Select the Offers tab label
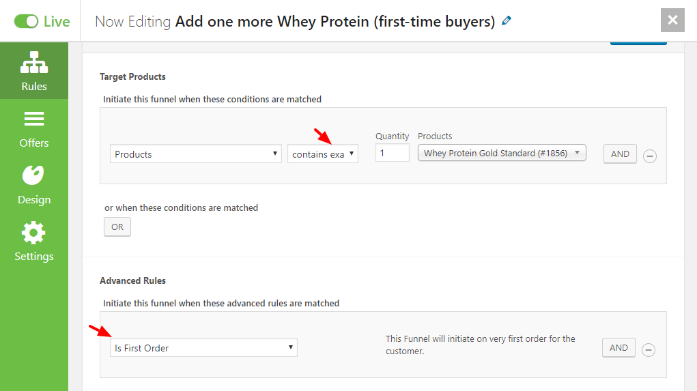The image size is (697, 391). point(33,143)
